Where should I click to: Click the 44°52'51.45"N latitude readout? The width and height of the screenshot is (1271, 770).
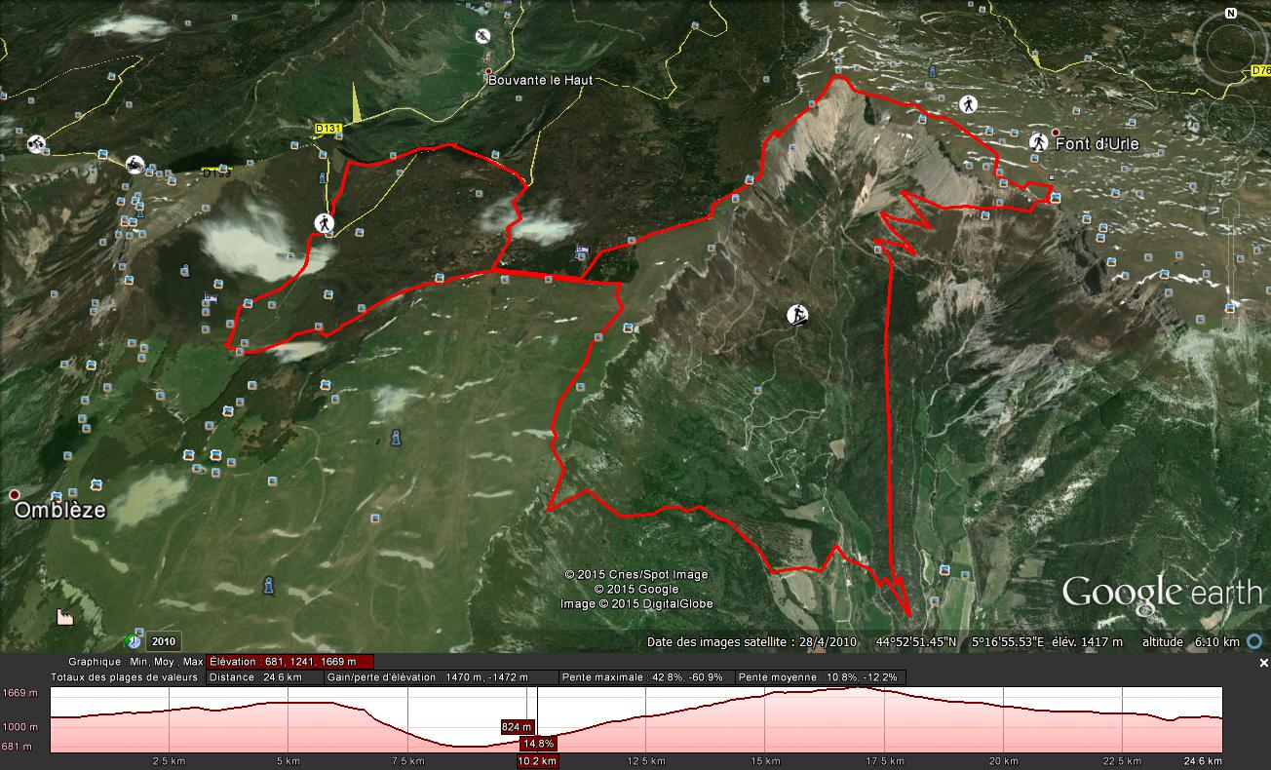[916, 642]
